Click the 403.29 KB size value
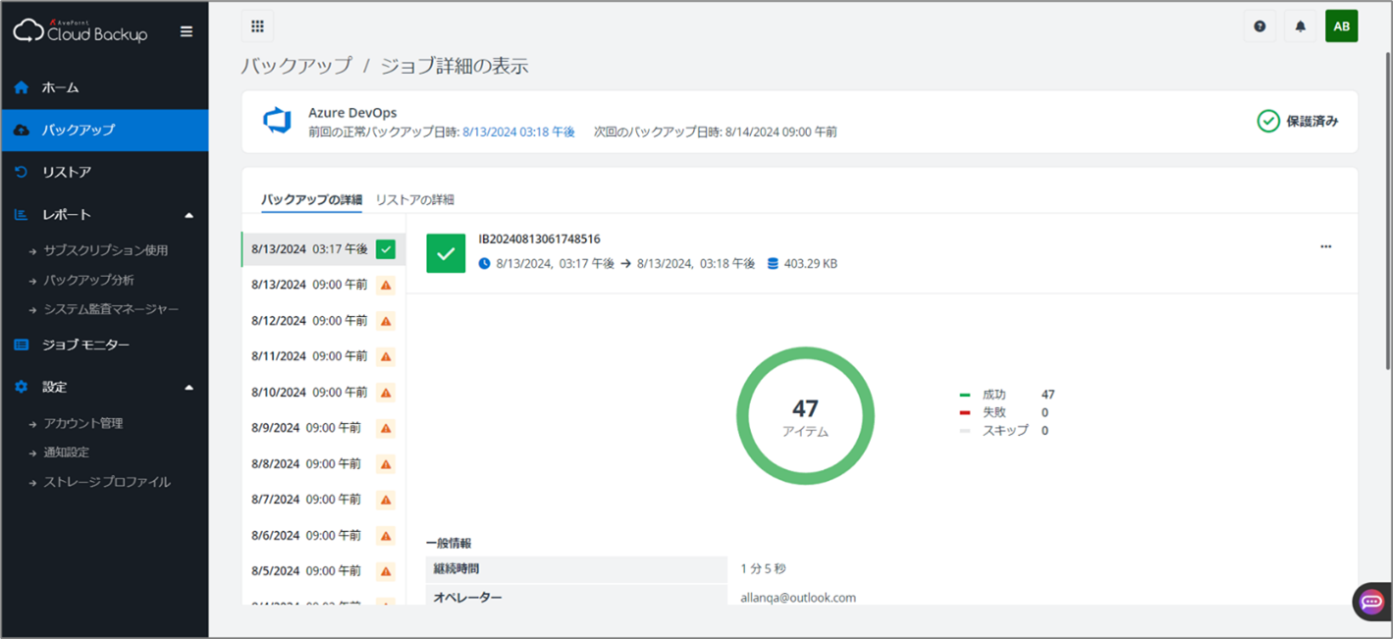Viewport: 1393px width, 639px height. [811, 264]
